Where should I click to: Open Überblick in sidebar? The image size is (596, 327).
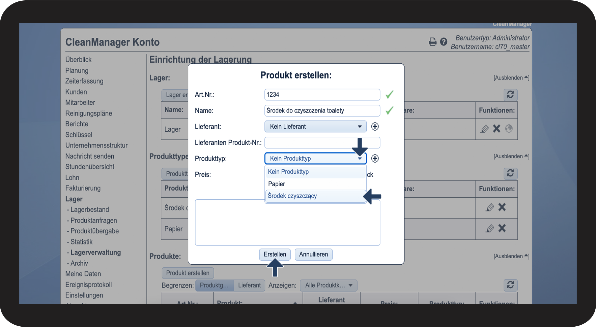79,60
